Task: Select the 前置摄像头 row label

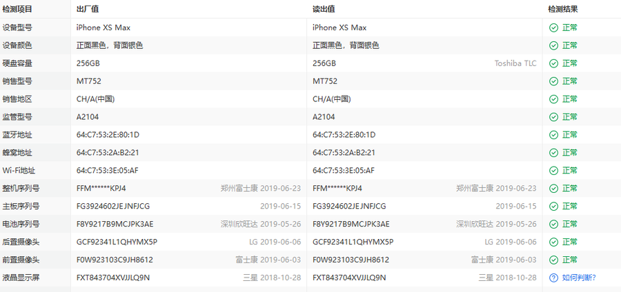Action: click(21, 260)
